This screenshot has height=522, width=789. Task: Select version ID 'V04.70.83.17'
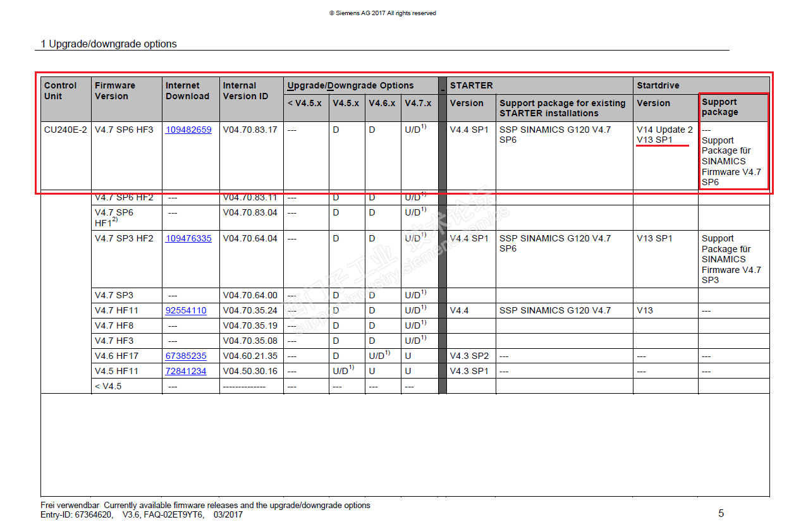pyautogui.click(x=250, y=130)
